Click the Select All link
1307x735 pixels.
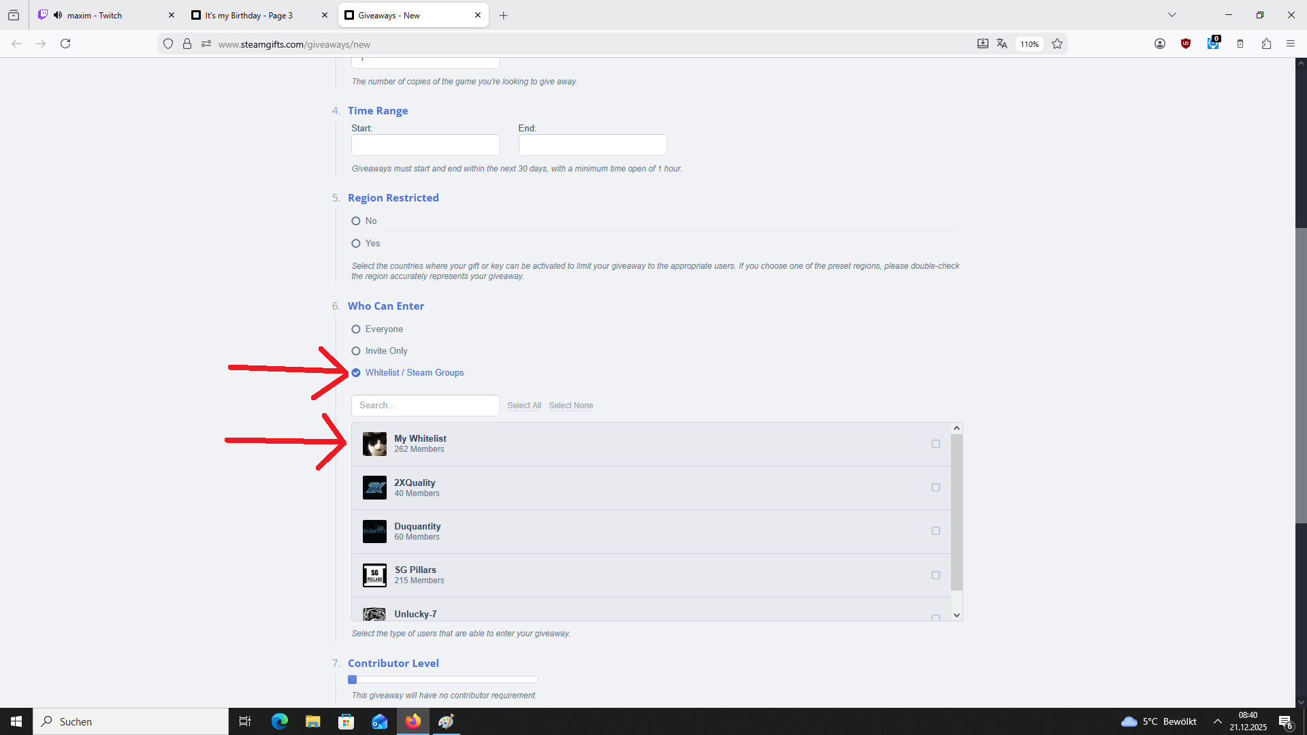click(x=523, y=406)
